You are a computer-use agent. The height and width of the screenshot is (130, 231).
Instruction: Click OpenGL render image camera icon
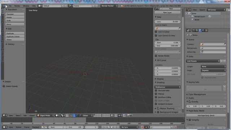pyautogui.click(x=128, y=116)
